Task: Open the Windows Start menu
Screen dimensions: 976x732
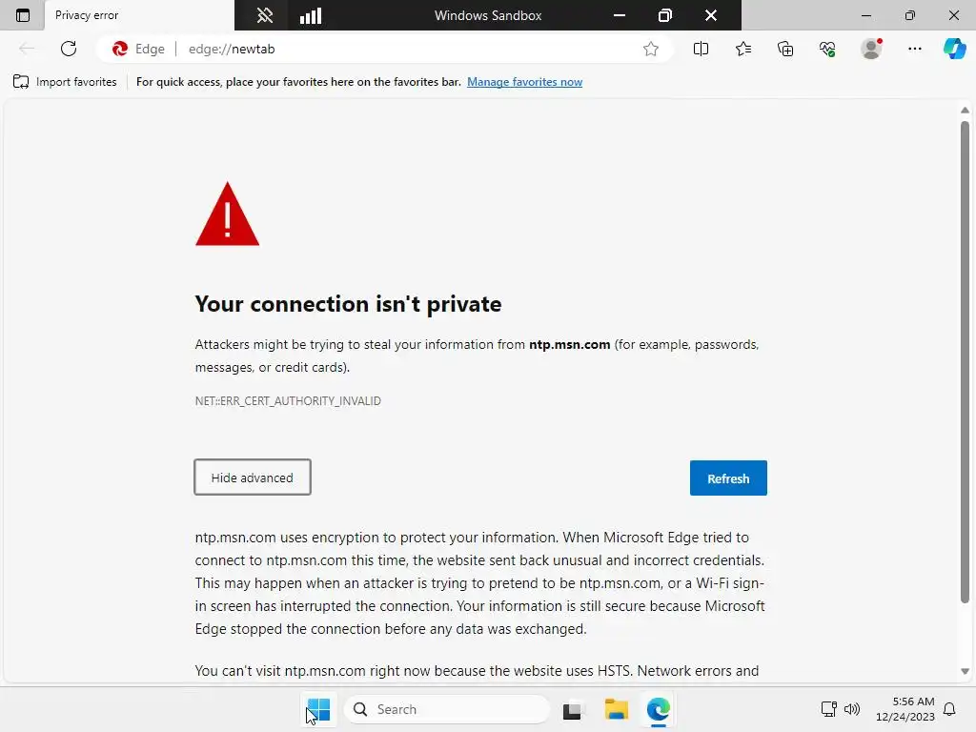Action: [x=318, y=709]
